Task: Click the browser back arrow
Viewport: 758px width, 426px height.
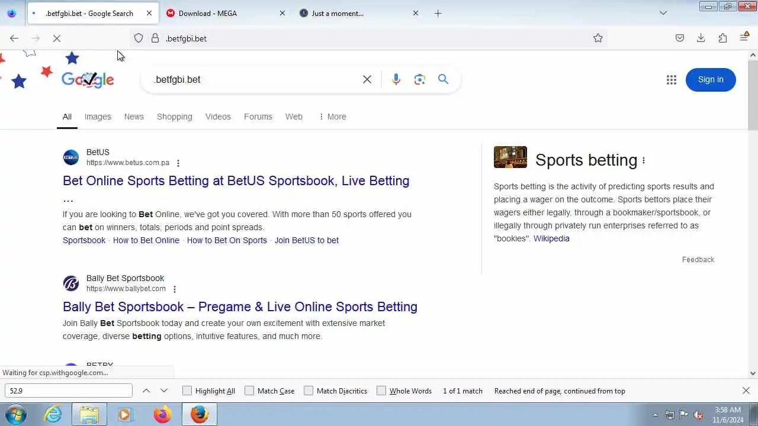Action: tap(14, 38)
